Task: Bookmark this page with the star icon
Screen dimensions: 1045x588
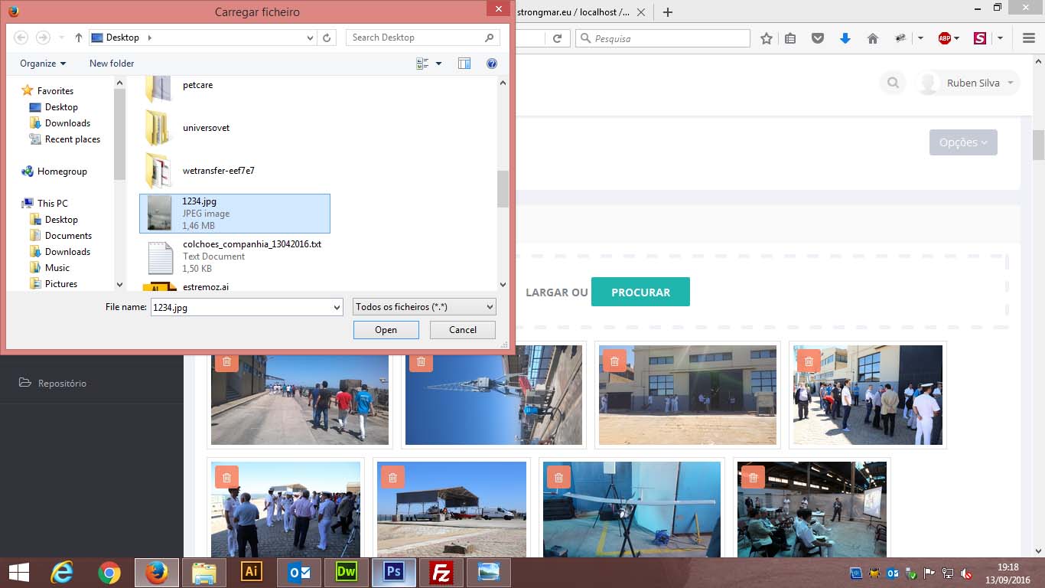Action: [766, 38]
